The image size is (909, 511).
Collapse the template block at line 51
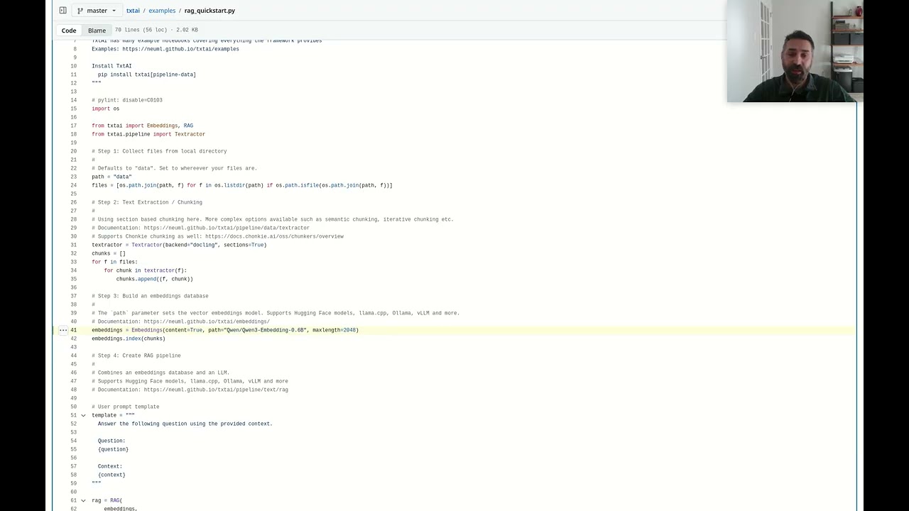tap(83, 415)
